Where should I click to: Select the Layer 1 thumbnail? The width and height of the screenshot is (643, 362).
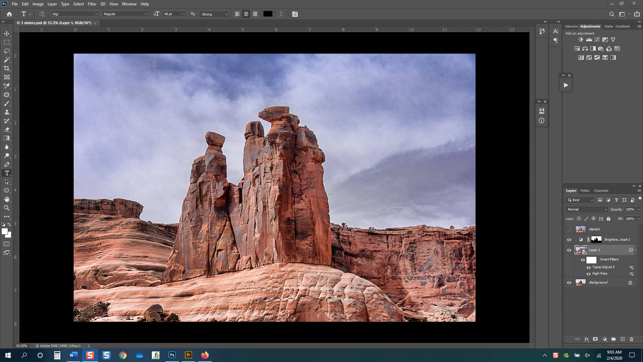click(x=580, y=250)
